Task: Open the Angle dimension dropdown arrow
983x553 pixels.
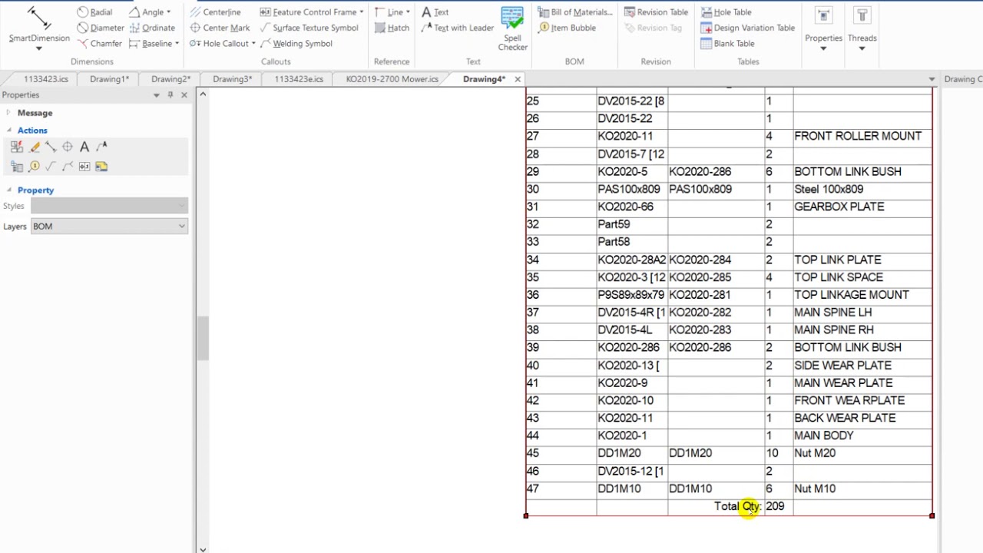Action: point(168,12)
